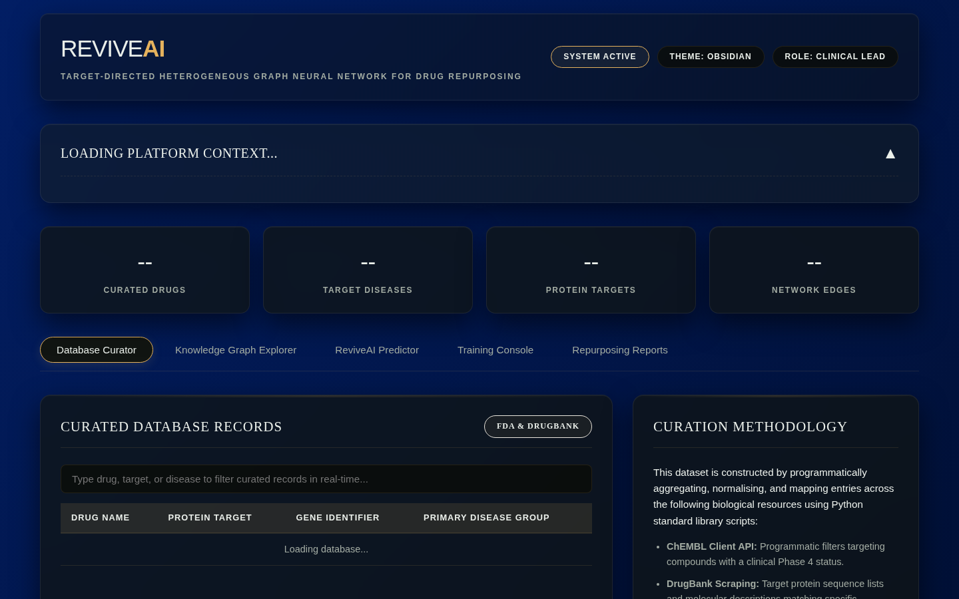This screenshot has height=599, width=959.
Task: Click the REVIVEAI logo title
Action: click(x=113, y=49)
